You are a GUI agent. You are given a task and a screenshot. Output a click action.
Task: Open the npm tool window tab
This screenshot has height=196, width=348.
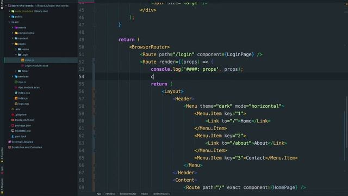tap(2, 170)
